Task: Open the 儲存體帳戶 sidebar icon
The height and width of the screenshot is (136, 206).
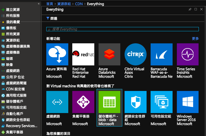Action: pyautogui.click(x=3, y=102)
